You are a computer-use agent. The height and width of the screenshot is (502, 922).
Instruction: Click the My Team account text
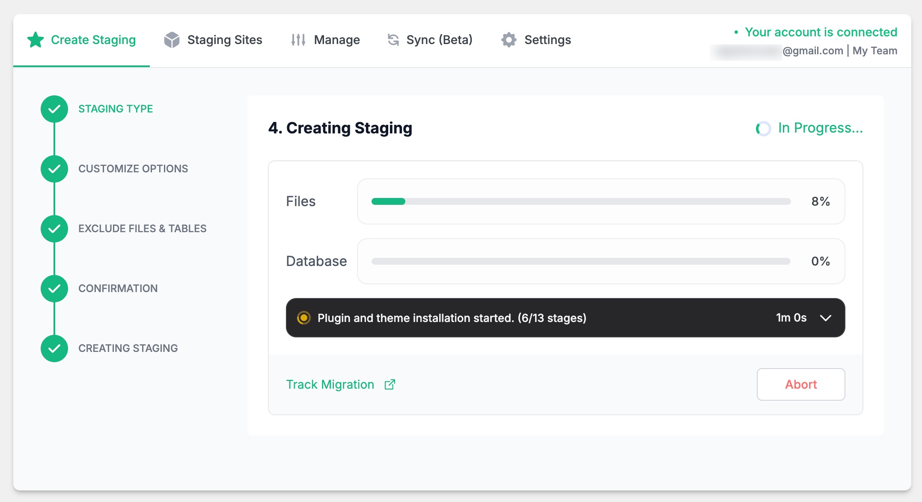click(x=874, y=50)
